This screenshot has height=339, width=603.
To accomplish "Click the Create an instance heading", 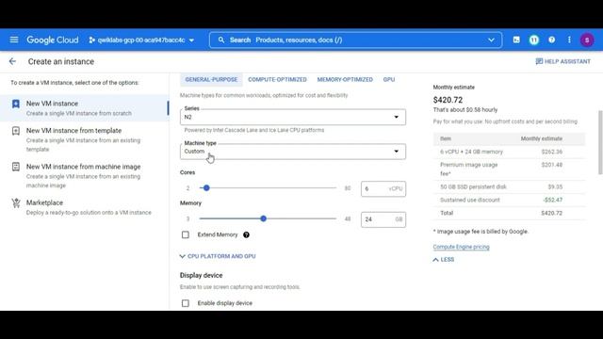I will [x=61, y=61].
